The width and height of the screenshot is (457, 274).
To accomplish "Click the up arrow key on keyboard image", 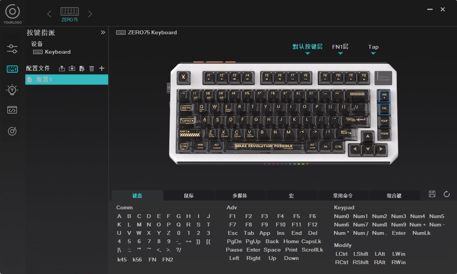I will click(368, 137).
